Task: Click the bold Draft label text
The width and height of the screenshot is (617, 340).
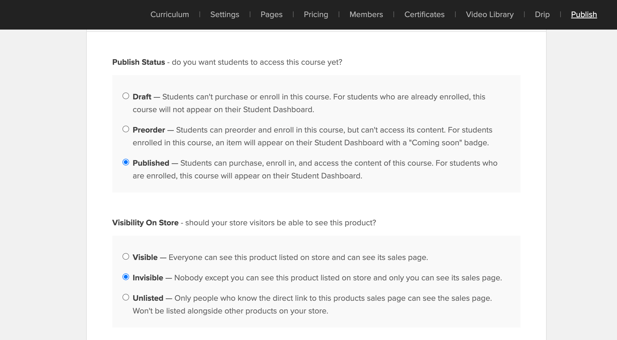Action: click(x=142, y=97)
